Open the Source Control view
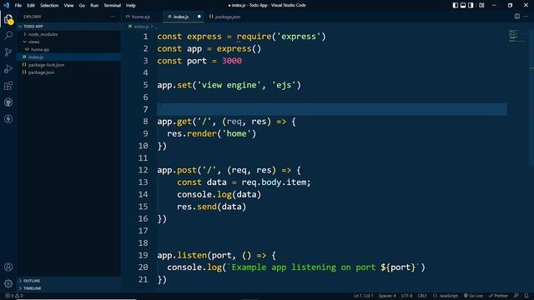The image size is (534, 300). (x=8, y=52)
